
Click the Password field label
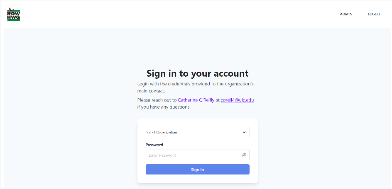(154, 145)
